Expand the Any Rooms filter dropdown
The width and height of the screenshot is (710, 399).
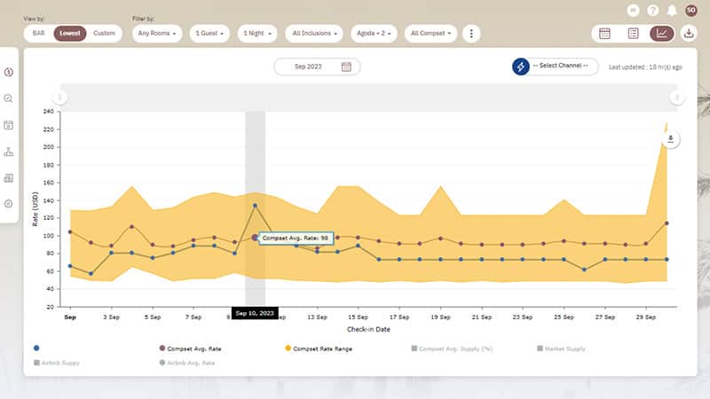pyautogui.click(x=157, y=34)
